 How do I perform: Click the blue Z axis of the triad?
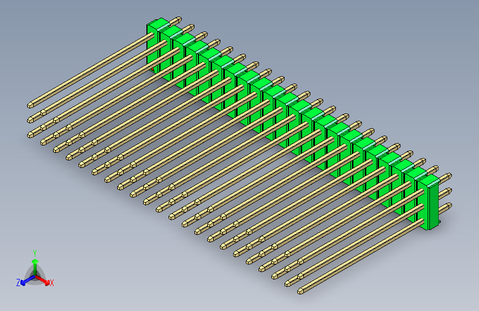(x=28, y=280)
